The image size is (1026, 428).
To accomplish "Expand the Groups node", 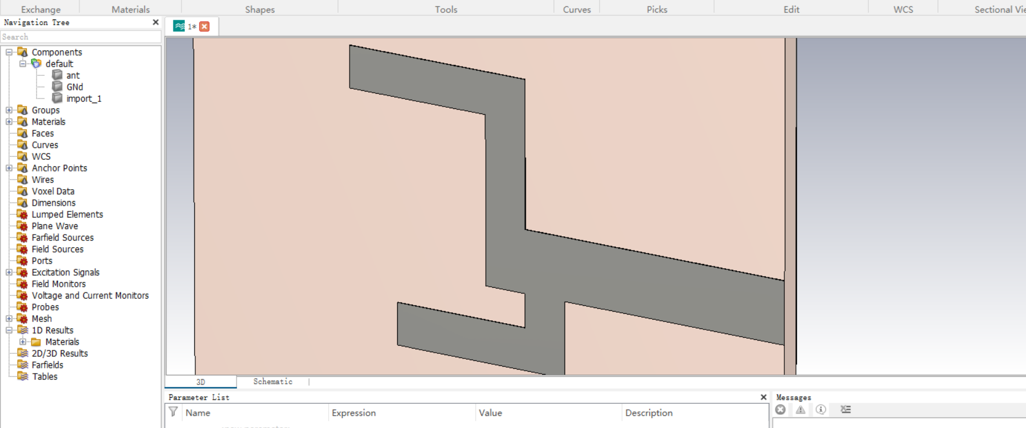I will click(x=9, y=110).
